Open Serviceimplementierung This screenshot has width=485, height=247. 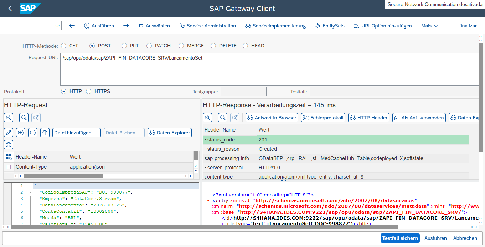pos(275,26)
